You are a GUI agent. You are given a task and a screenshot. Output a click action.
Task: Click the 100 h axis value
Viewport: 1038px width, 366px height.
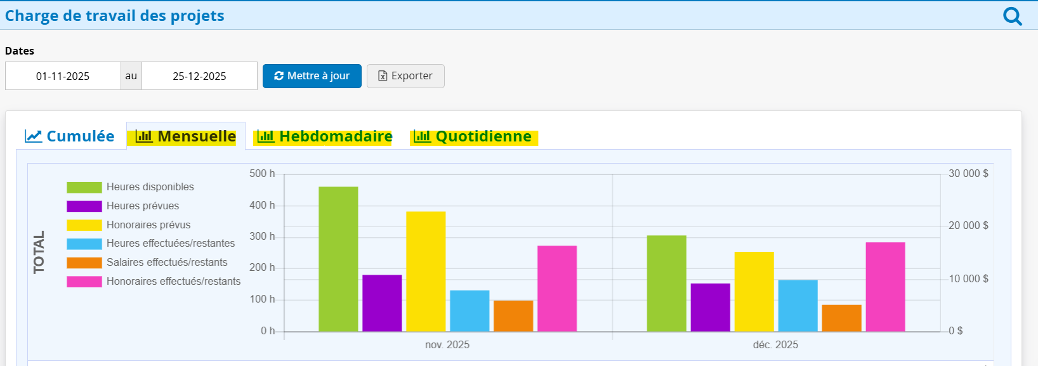(262, 299)
